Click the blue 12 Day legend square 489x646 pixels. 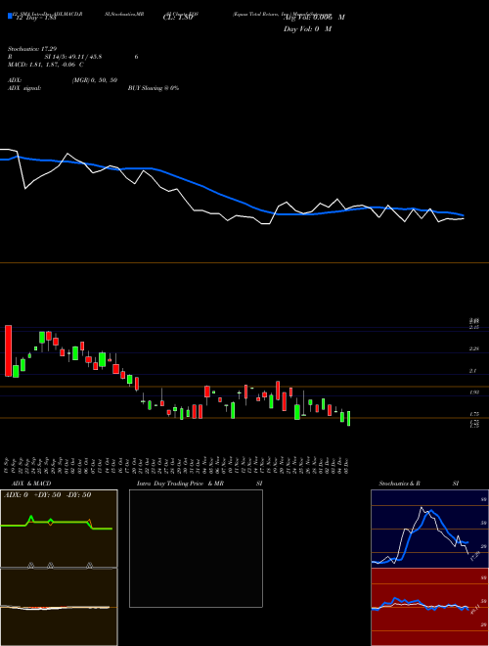(10, 16)
